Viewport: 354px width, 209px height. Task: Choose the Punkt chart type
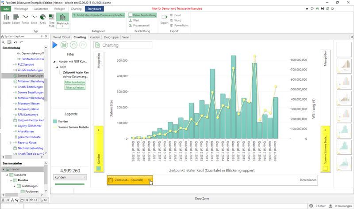26,19
